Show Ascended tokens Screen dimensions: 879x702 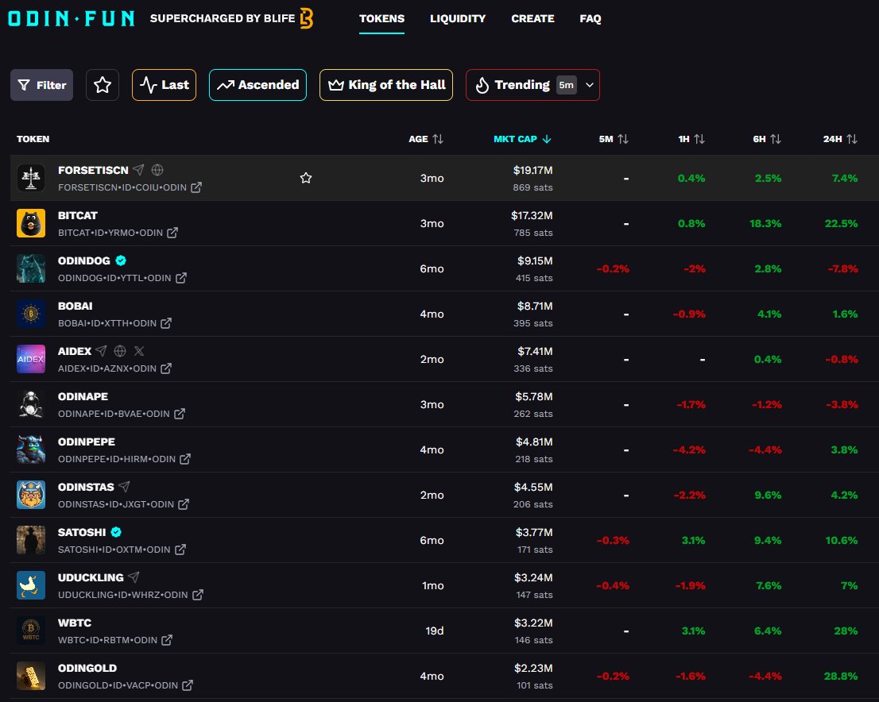[x=258, y=85]
